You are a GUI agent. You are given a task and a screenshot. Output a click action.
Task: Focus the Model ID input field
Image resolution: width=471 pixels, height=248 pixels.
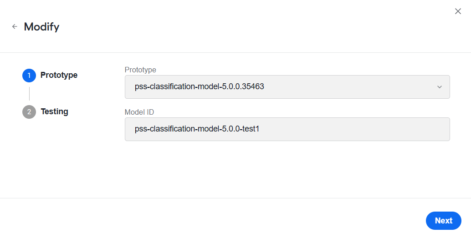[287, 129]
